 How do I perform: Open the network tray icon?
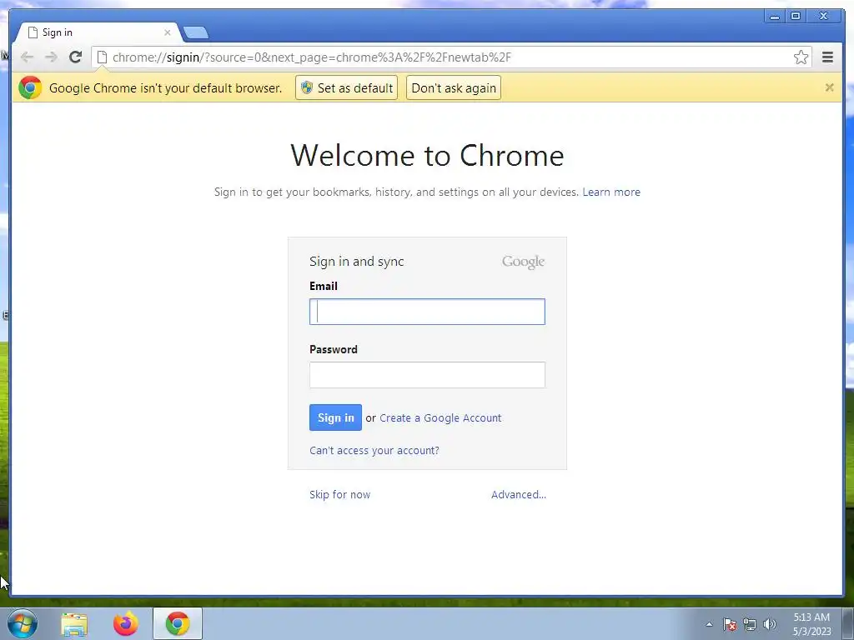750,624
